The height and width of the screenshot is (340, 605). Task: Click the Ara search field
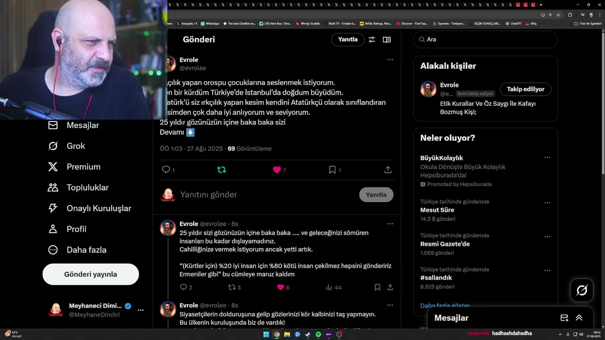486,39
